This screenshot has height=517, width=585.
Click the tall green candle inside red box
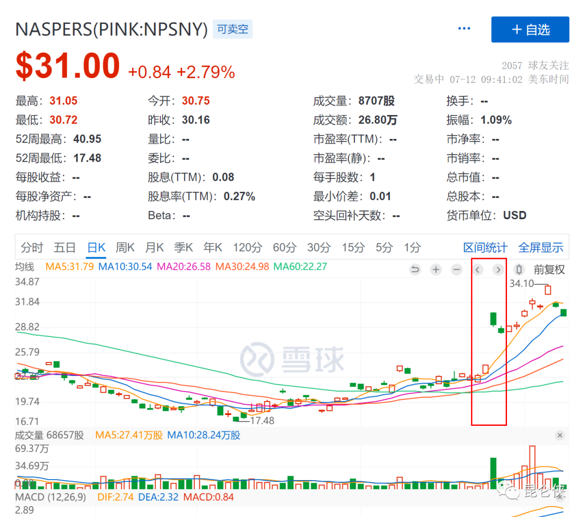pyautogui.click(x=493, y=318)
